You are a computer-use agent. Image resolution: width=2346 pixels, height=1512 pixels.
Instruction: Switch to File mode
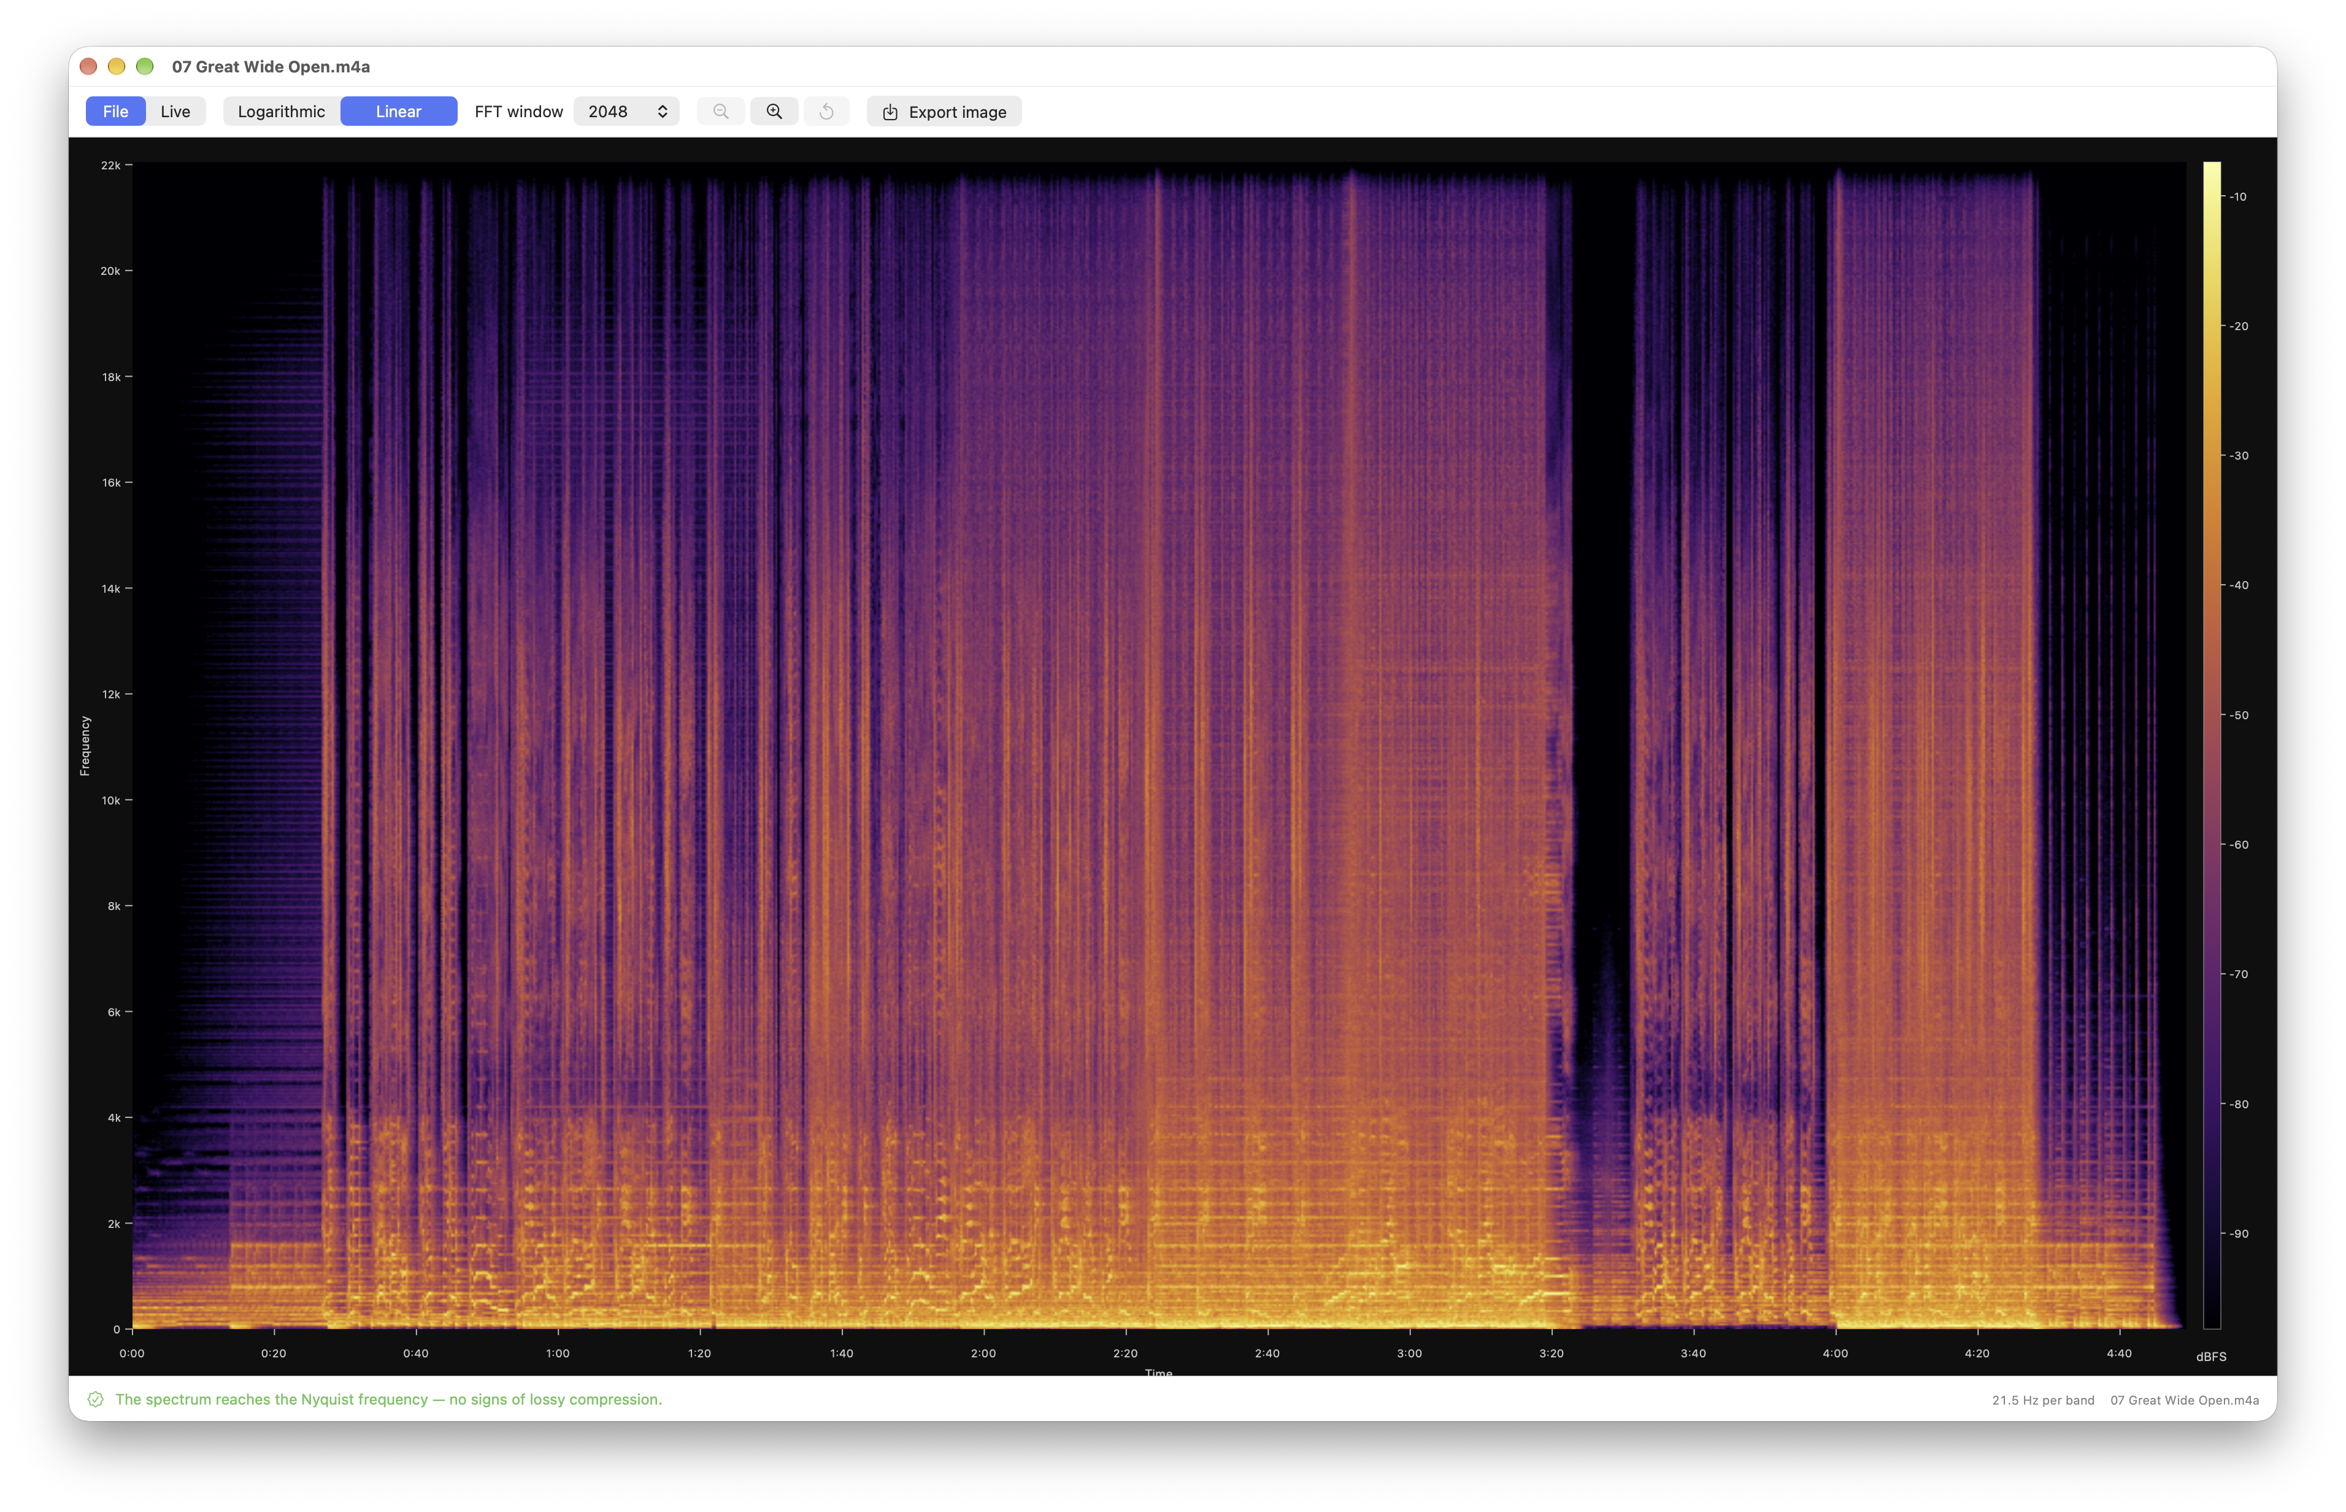pos(116,111)
